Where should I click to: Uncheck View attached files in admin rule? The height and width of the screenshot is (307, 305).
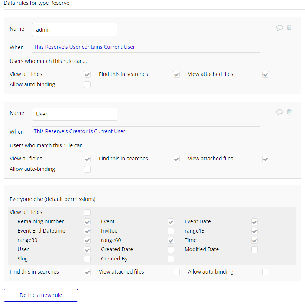(x=266, y=74)
